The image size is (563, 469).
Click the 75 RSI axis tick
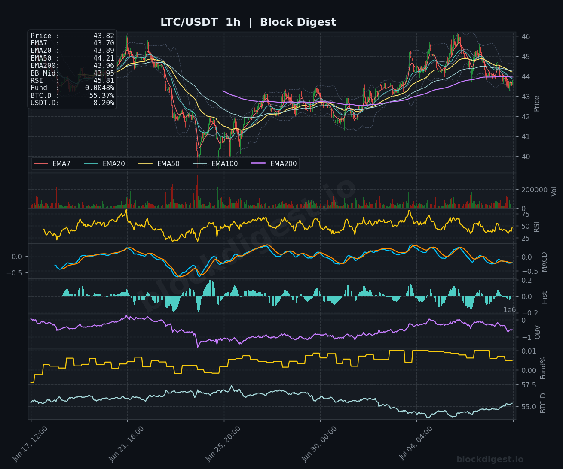coord(526,215)
